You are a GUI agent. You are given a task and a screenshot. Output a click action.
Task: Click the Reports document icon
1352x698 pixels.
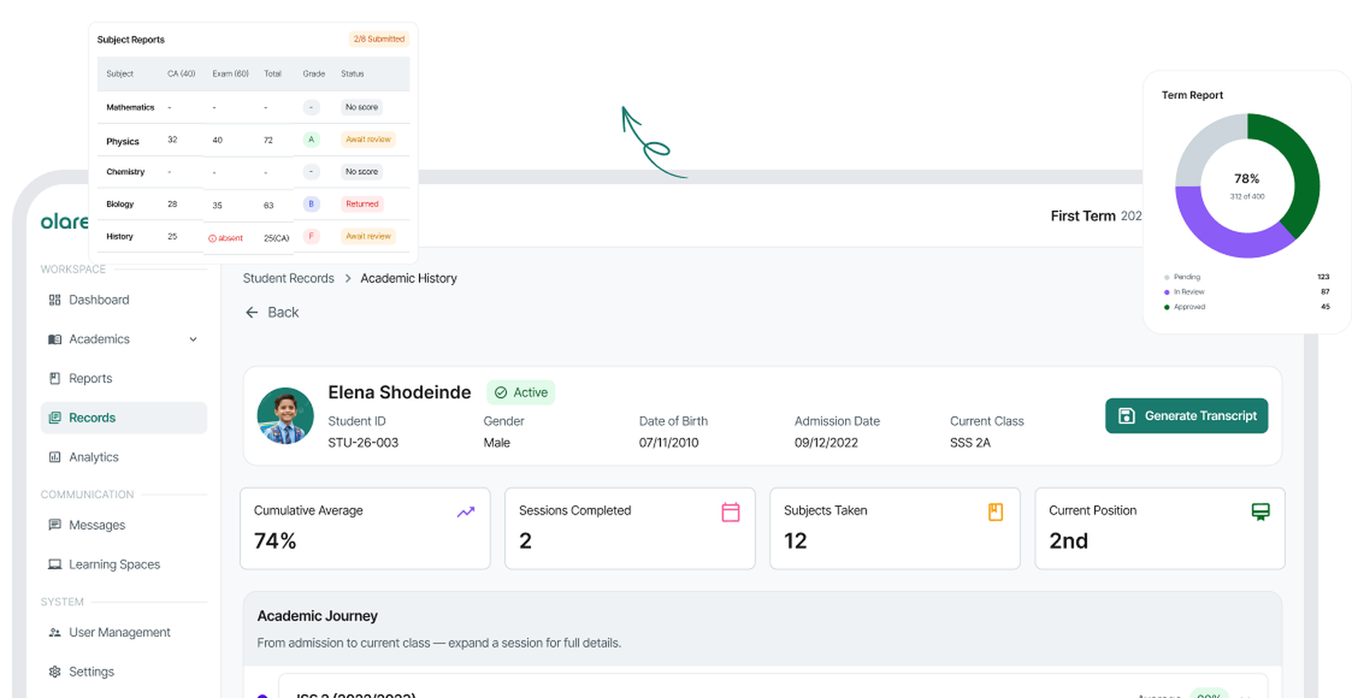click(55, 378)
